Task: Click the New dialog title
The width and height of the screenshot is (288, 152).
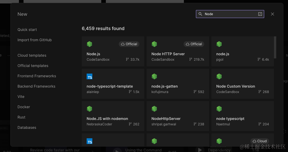Action: pos(22,14)
